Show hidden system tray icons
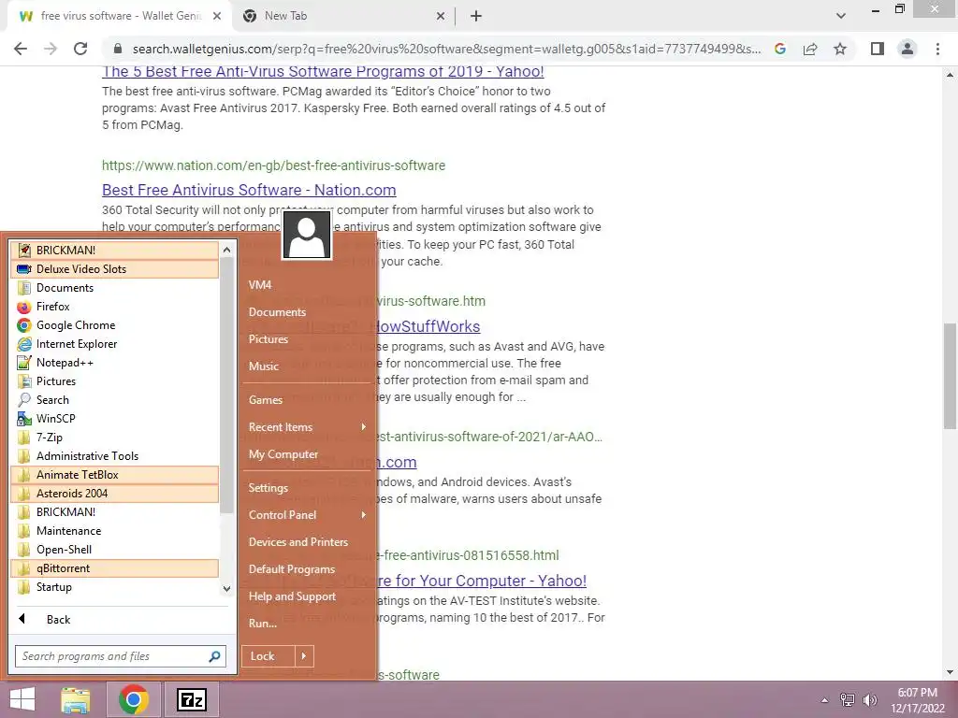Viewport: 958px width, 718px height. (x=825, y=700)
